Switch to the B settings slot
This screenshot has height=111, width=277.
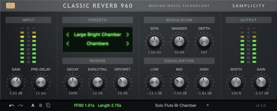pos(41,106)
